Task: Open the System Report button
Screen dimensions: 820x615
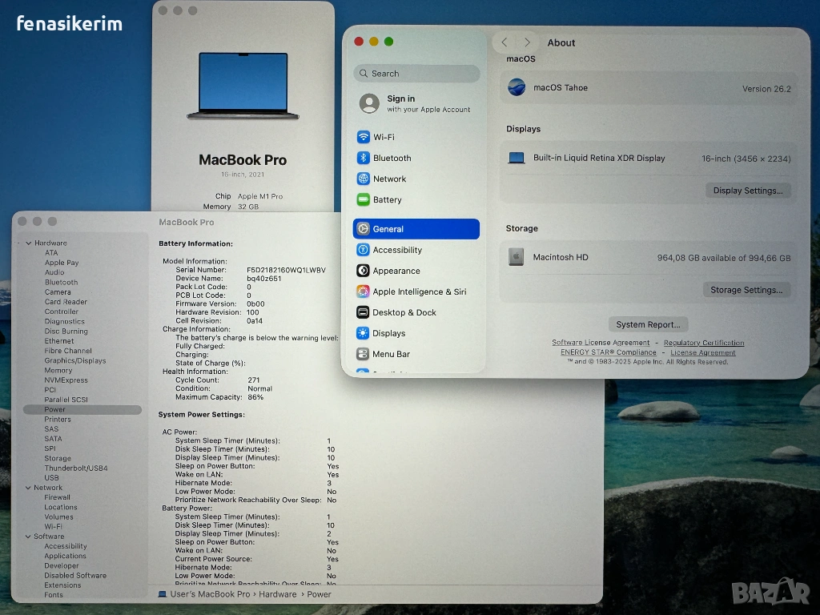Action: click(x=648, y=324)
